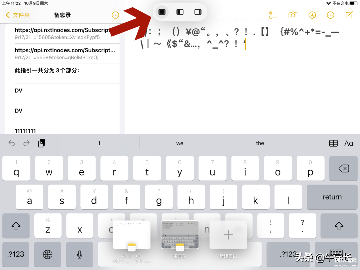The height and width of the screenshot is (270, 360).
Task: Tap the g key
Action: 159,197
